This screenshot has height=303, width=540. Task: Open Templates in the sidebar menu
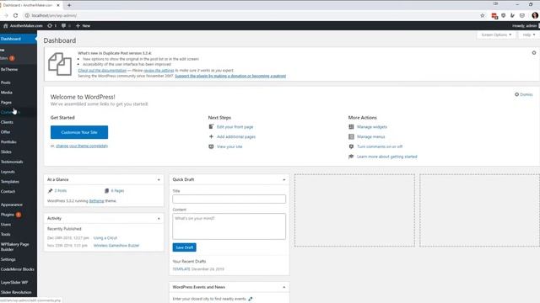coord(19,182)
